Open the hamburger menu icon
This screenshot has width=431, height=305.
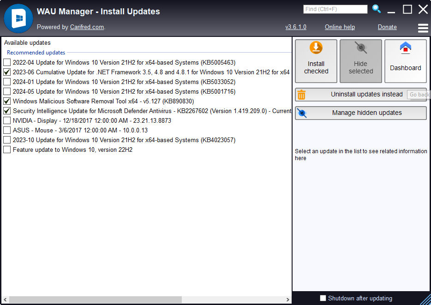423,28
